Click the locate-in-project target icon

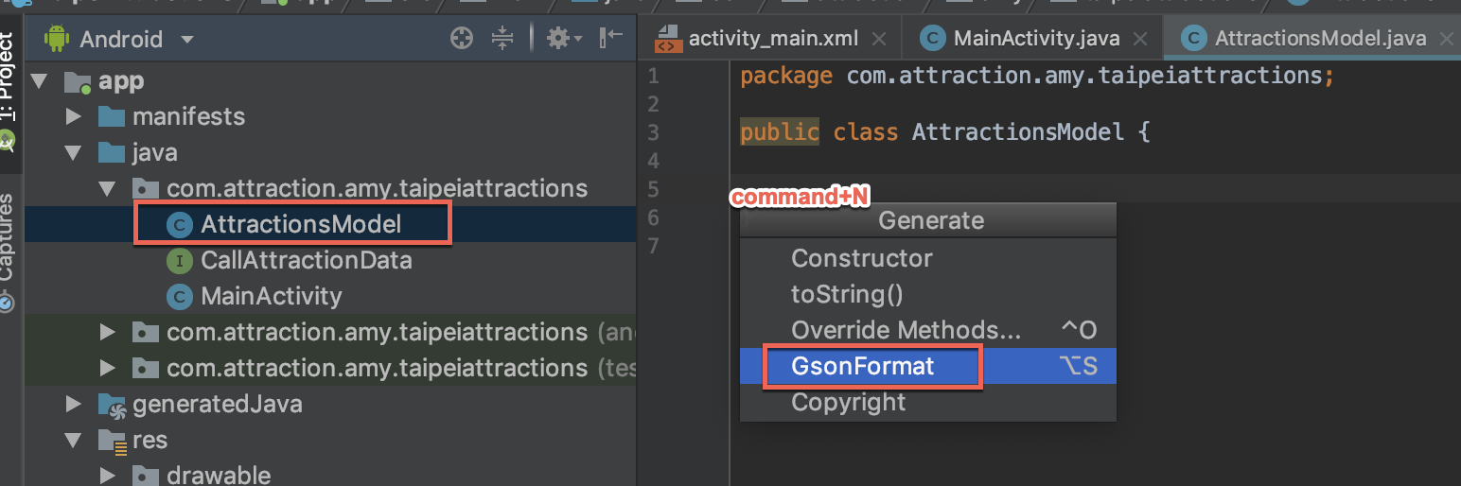tap(462, 39)
